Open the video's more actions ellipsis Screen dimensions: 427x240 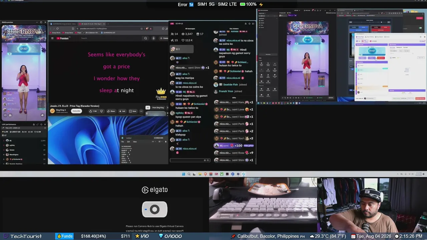(x=141, y=111)
